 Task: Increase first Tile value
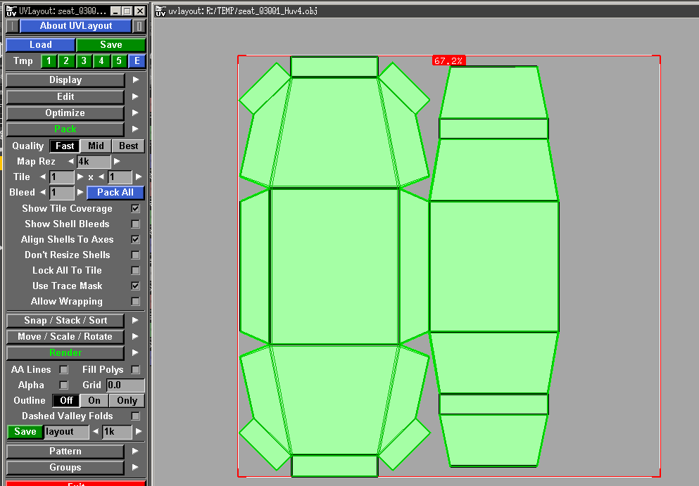coord(80,177)
